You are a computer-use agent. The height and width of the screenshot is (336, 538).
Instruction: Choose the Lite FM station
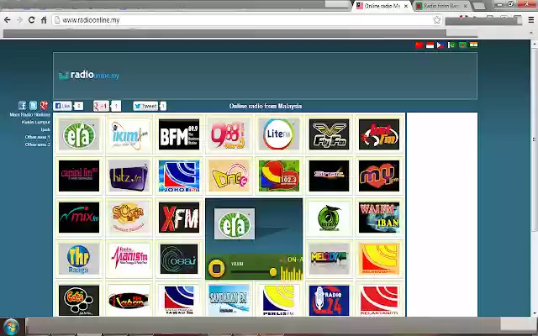tap(279, 134)
